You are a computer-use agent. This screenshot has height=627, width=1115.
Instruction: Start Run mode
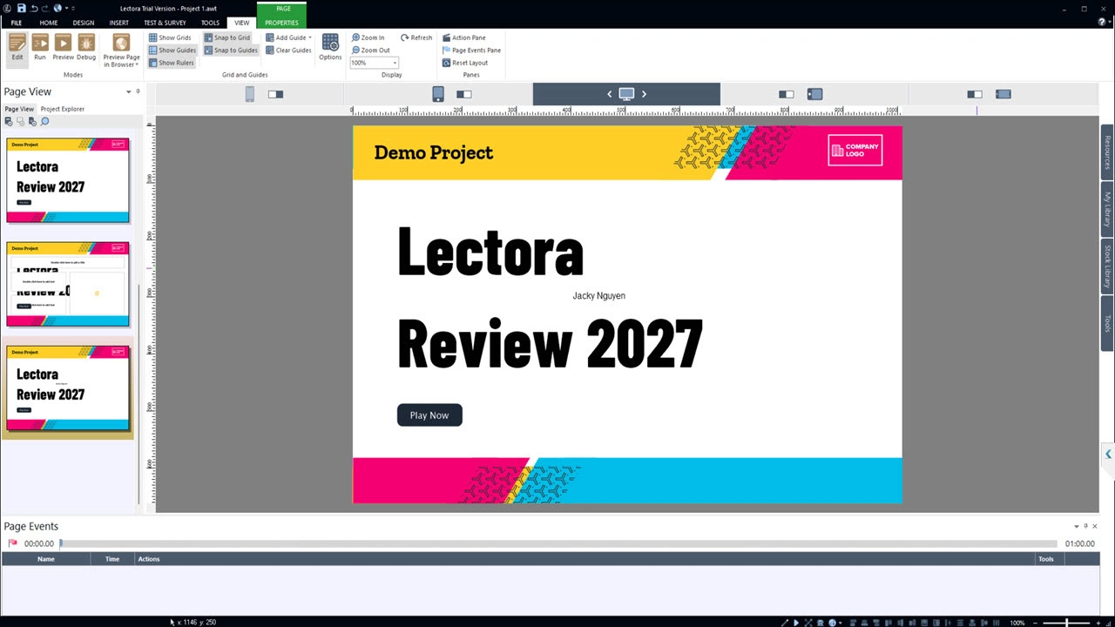[x=40, y=47]
